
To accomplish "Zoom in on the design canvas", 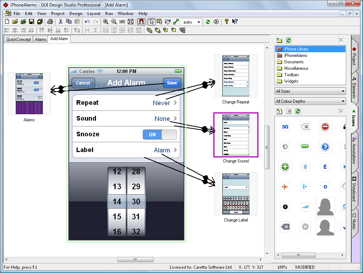I will tap(106, 22).
